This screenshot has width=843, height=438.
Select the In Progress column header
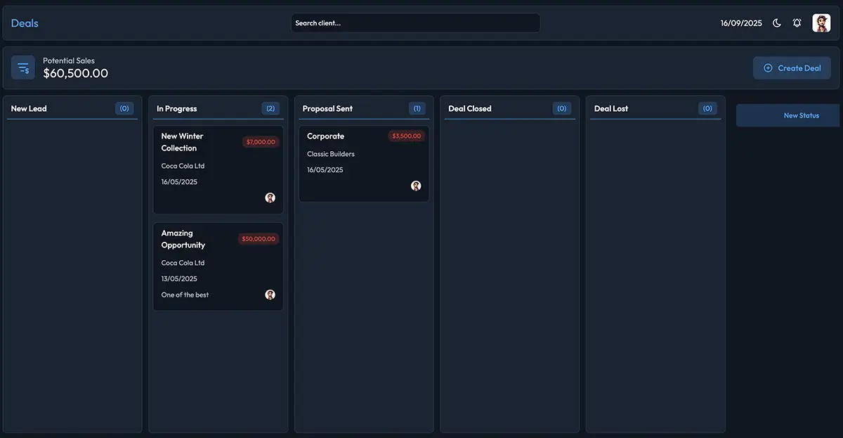click(176, 109)
